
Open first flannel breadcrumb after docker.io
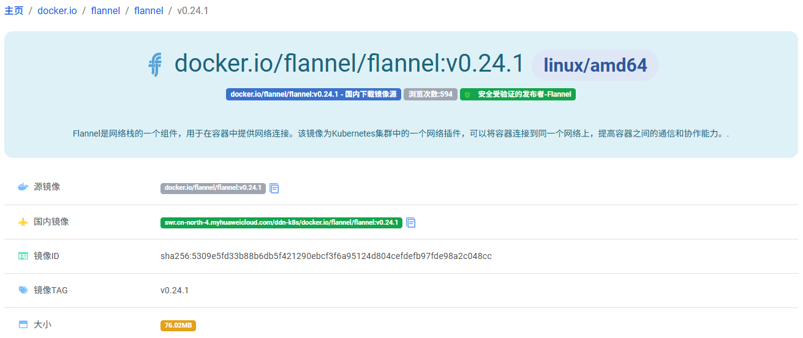point(105,10)
